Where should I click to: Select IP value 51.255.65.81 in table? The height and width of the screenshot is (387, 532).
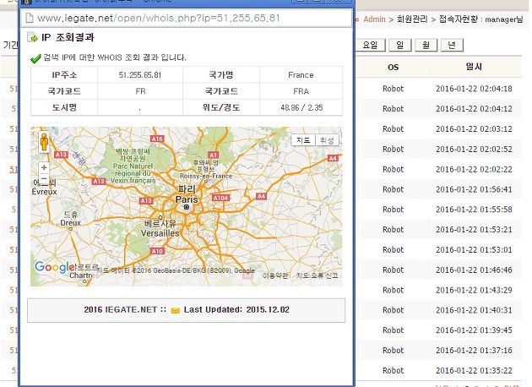coord(140,74)
